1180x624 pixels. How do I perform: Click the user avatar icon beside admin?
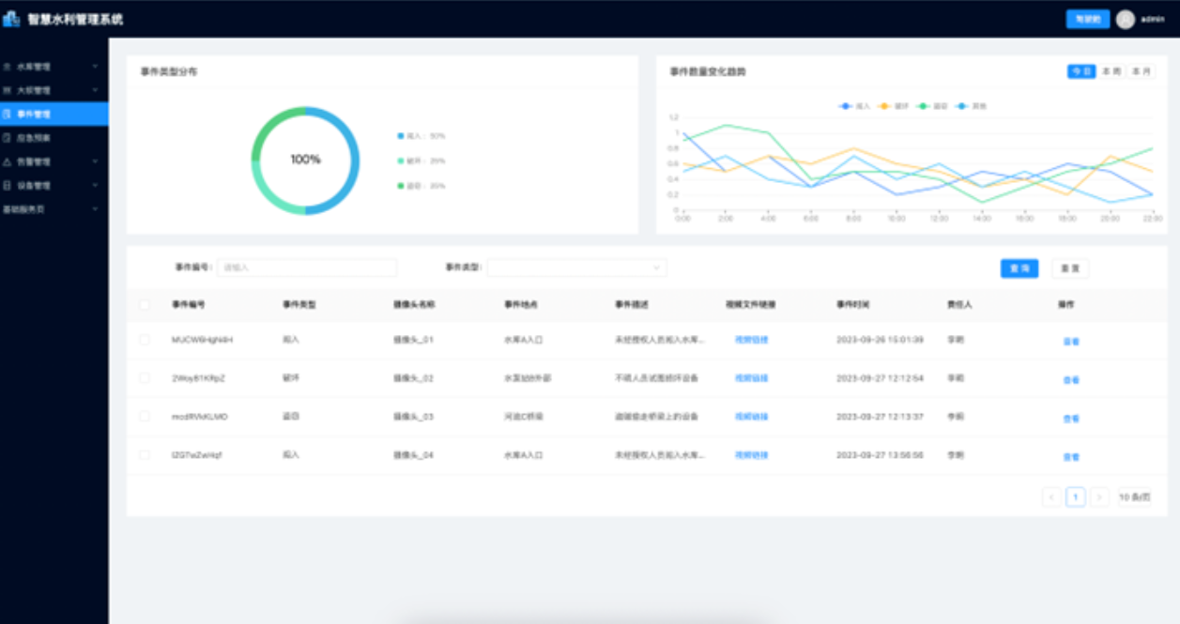tap(1126, 19)
